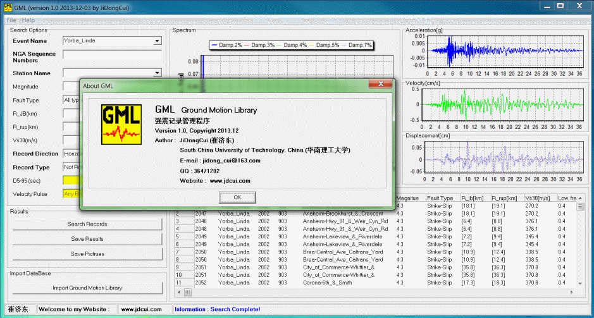
Task: Click www.jdcui.com in the status bar
Action: [142, 309]
